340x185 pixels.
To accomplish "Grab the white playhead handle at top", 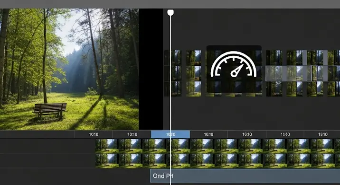I will [x=170, y=12].
